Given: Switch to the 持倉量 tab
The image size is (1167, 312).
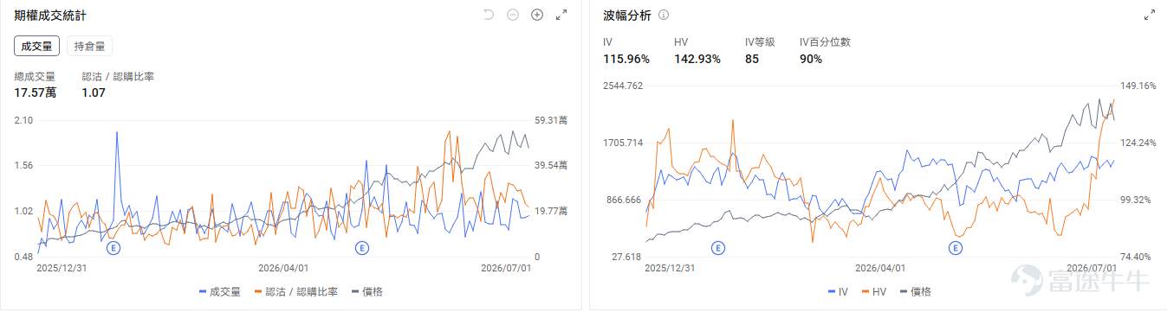Looking at the screenshot, I should tap(90, 47).
